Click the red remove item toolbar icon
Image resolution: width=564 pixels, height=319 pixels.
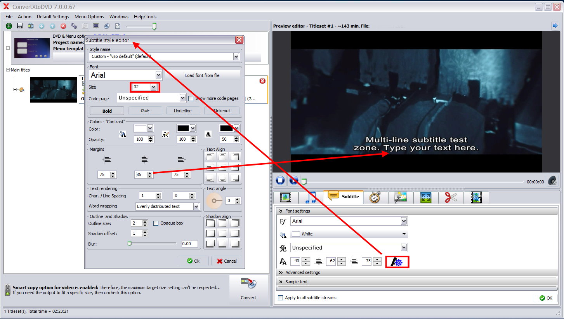[63, 26]
